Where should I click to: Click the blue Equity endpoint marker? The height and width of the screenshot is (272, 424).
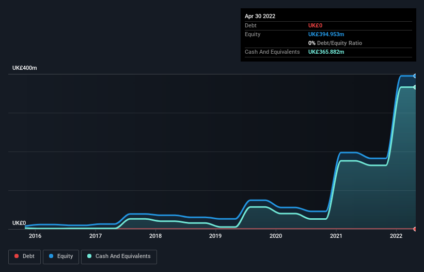pyautogui.click(x=415, y=76)
